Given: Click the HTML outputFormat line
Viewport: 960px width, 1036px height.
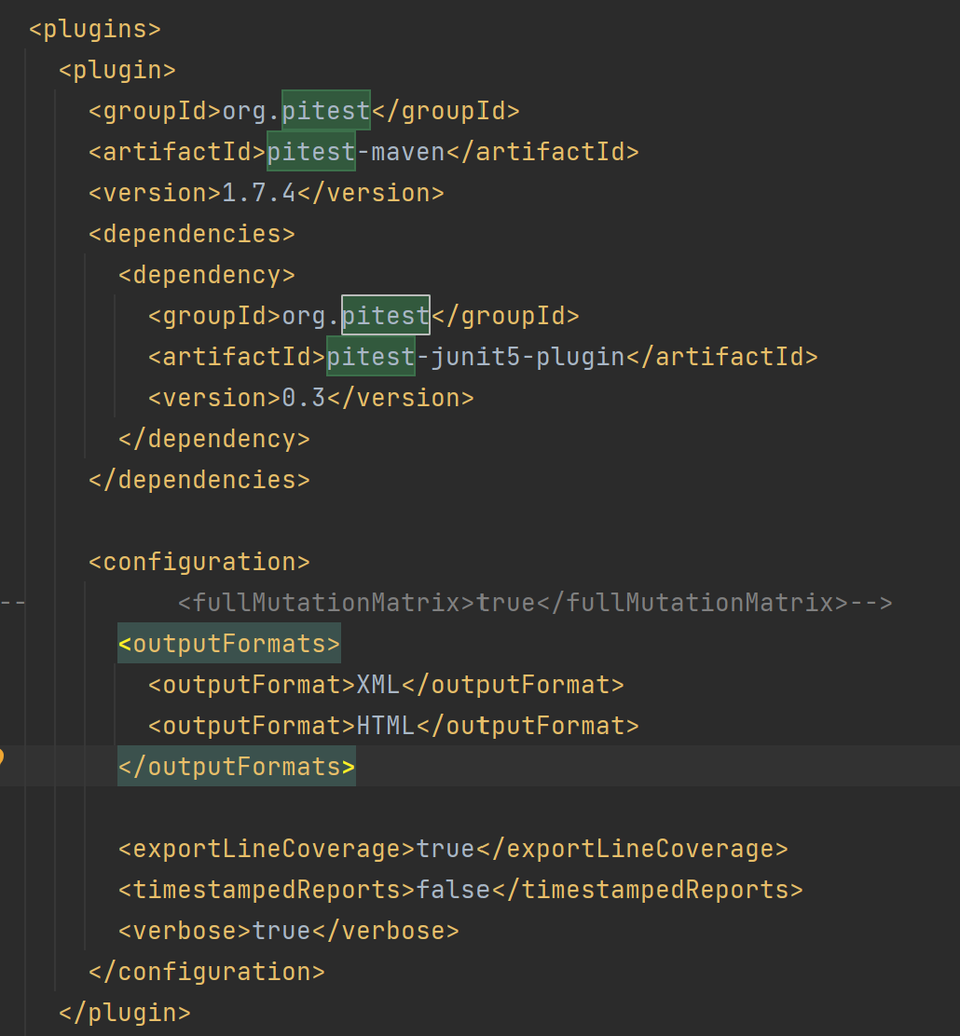Looking at the screenshot, I should (x=393, y=726).
